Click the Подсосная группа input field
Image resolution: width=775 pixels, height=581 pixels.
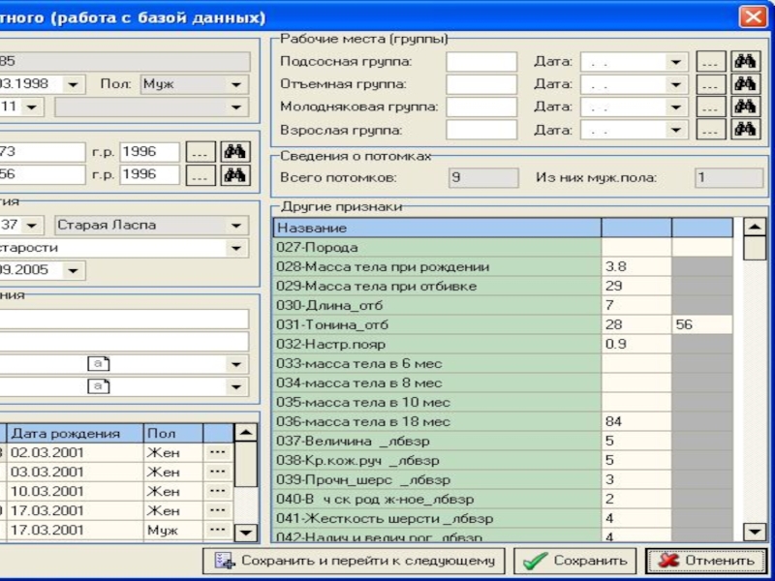[480, 61]
